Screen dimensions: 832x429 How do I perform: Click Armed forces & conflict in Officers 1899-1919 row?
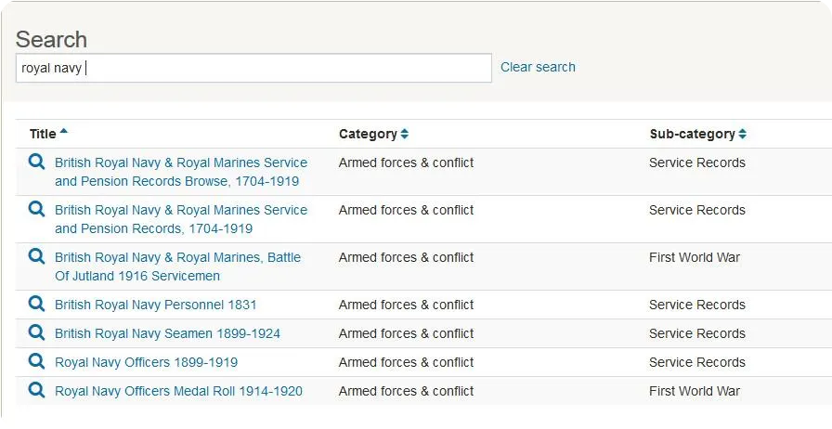tap(406, 362)
